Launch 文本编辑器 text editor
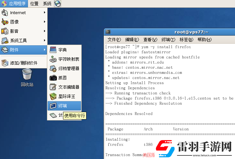The height and width of the screenshot is (159, 235). tap(64, 87)
